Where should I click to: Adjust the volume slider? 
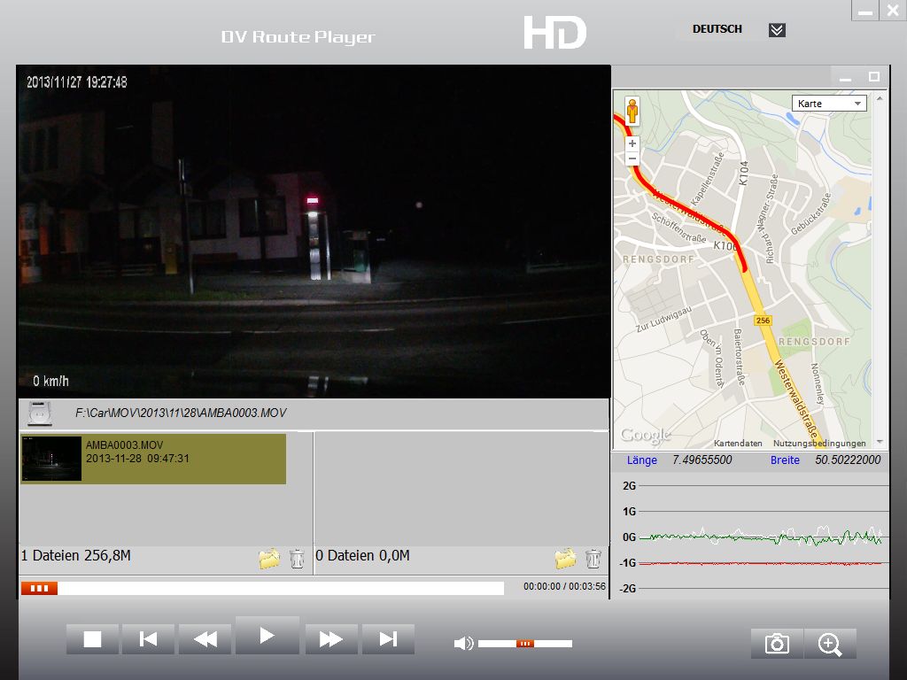tap(525, 644)
